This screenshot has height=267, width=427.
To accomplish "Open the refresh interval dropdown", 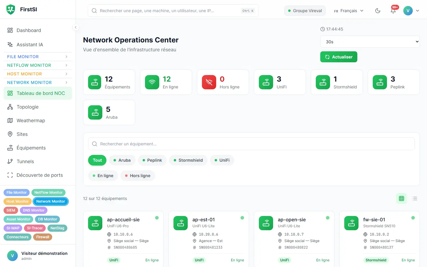I will 370,42.
